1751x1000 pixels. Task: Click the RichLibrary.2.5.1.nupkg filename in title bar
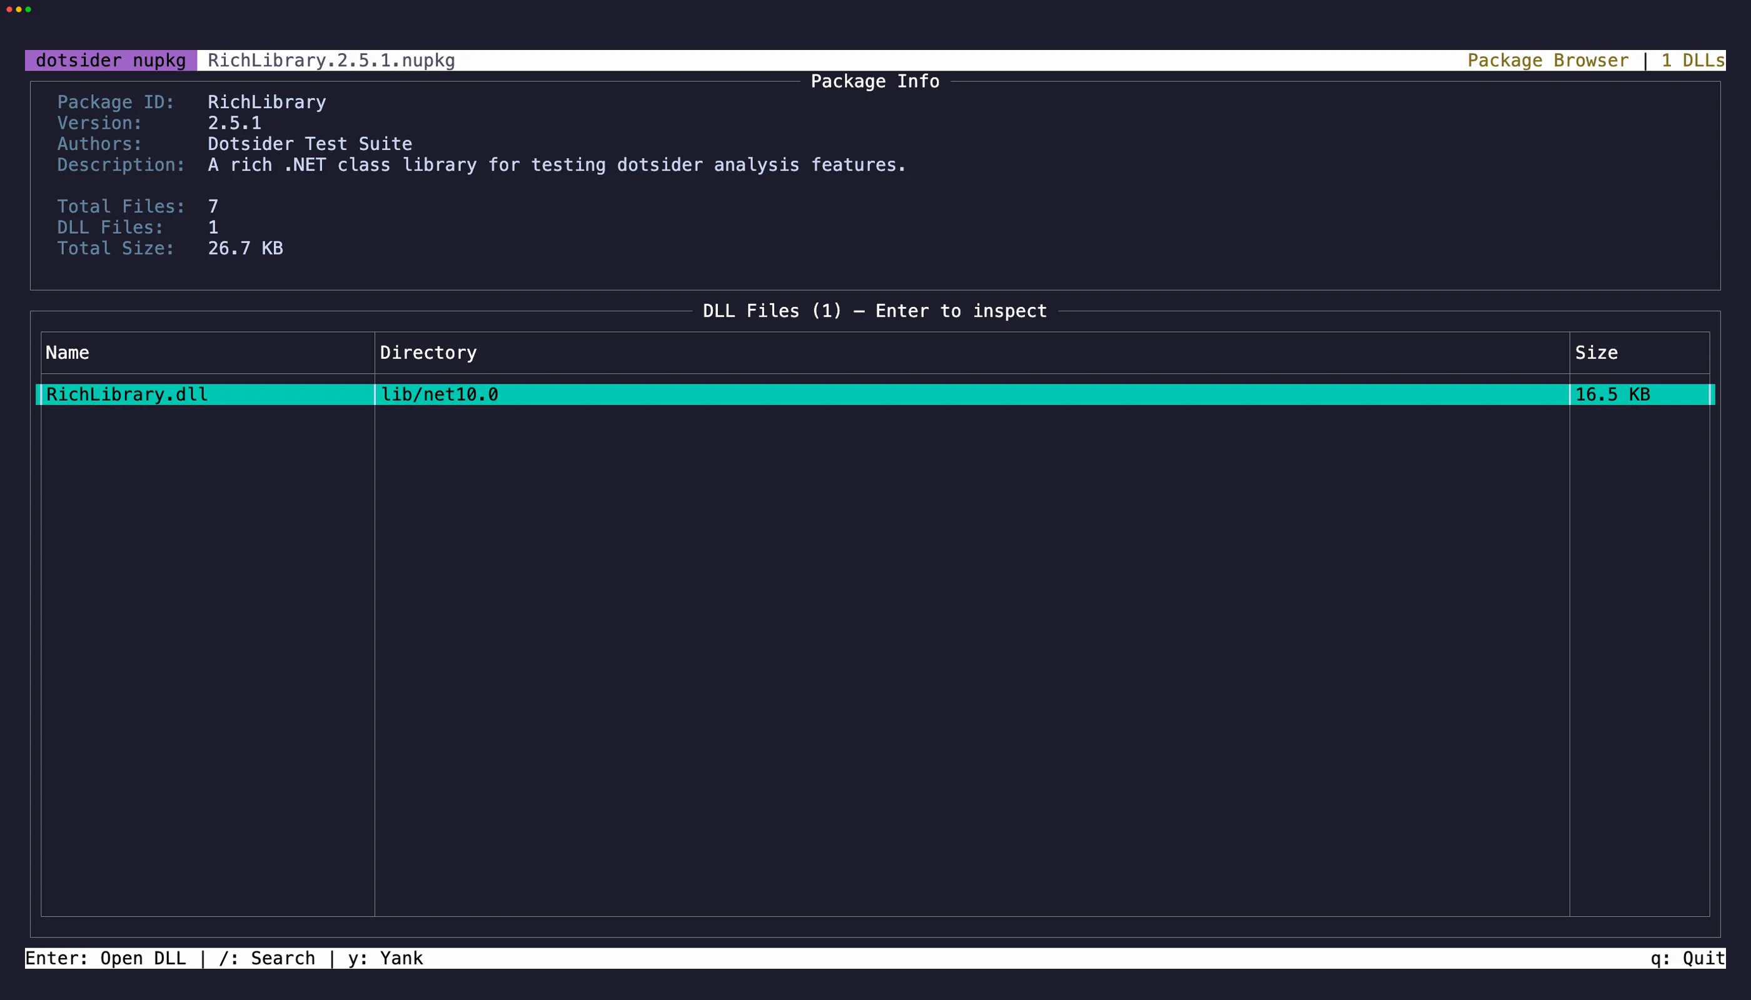(x=331, y=61)
